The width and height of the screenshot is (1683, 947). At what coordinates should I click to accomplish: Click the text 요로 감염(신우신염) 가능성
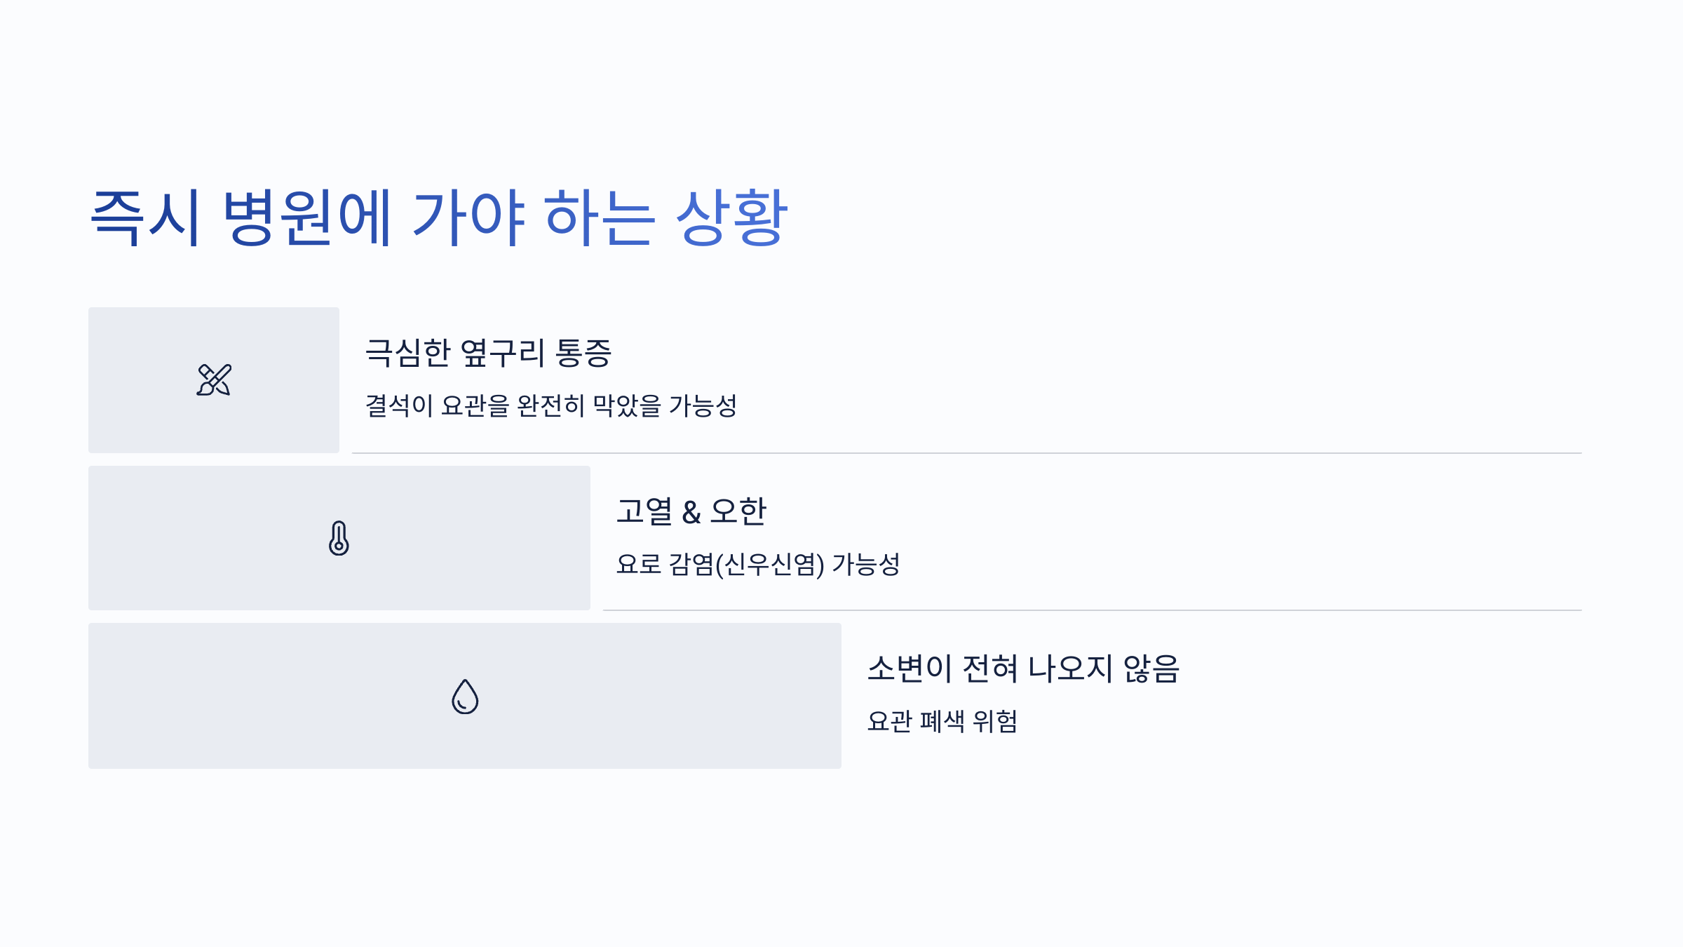tap(758, 564)
